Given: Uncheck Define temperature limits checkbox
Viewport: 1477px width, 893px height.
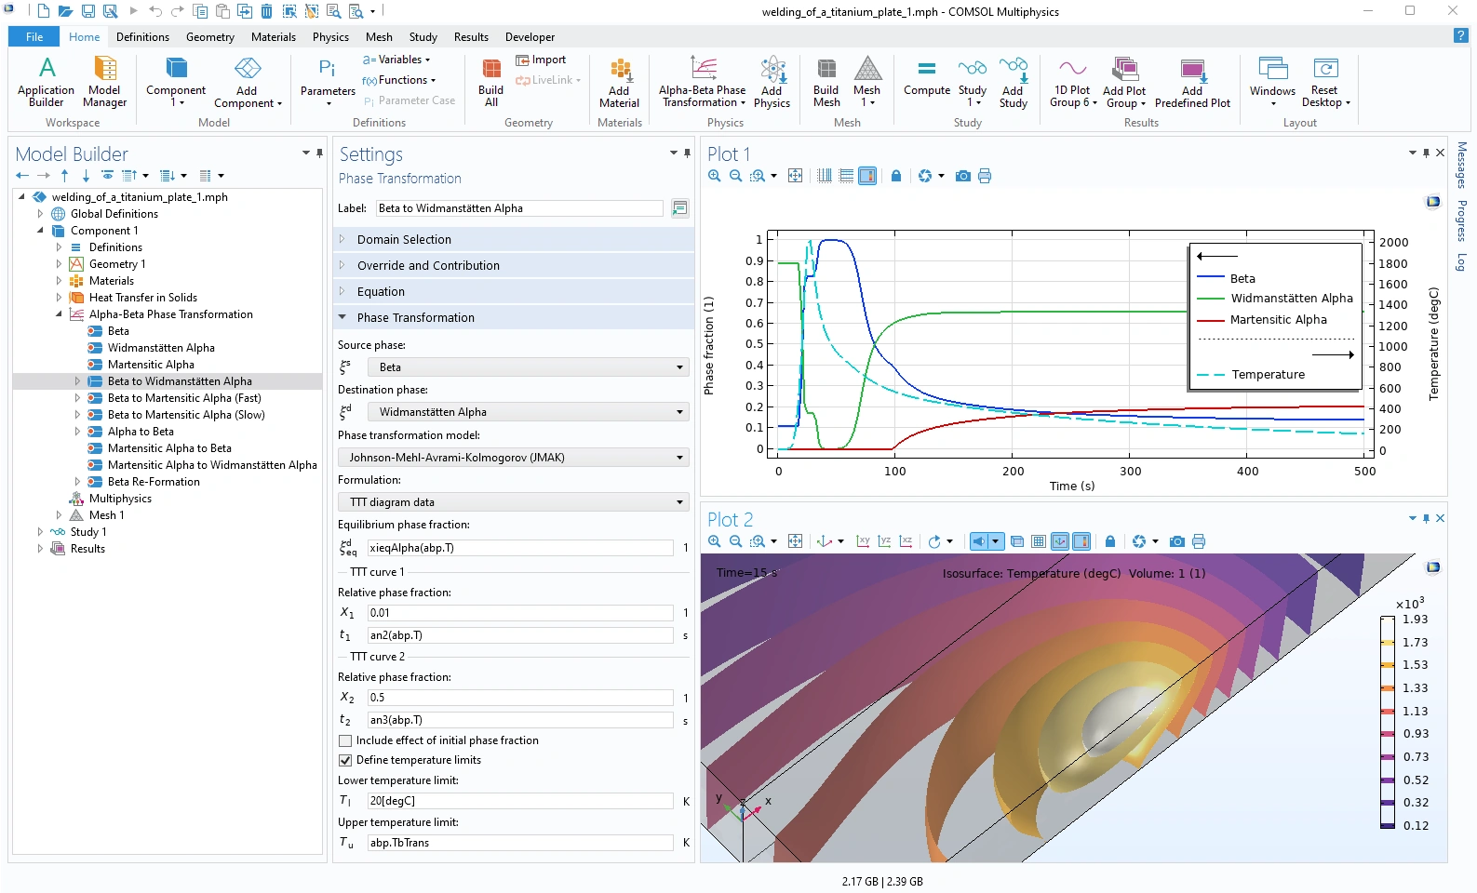Looking at the screenshot, I should pyautogui.click(x=346, y=760).
